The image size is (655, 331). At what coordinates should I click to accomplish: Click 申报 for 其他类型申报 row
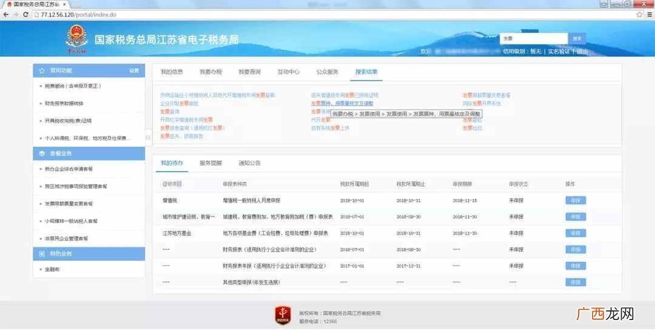tap(576, 283)
